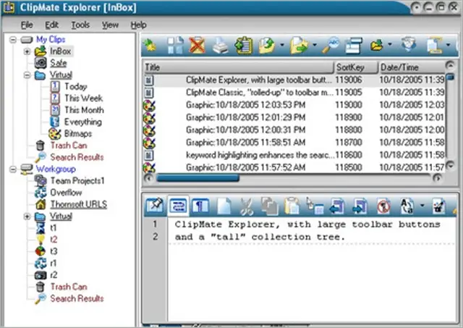Click the paste clipboard icon in editor toolbar
Viewport: 463px width, 328px height.
coord(292,206)
